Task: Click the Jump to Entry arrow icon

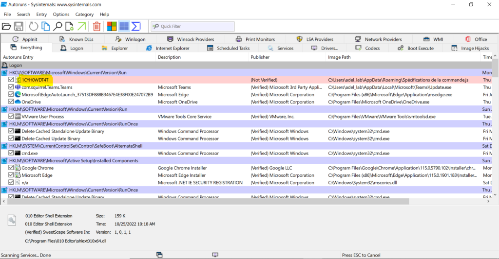Action: tap(82, 26)
